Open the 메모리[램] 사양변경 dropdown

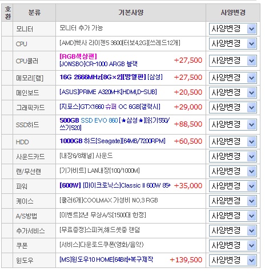point(232,78)
